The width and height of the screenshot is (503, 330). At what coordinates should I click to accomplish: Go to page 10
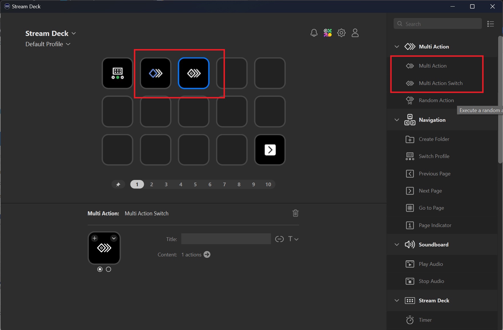pyautogui.click(x=268, y=184)
